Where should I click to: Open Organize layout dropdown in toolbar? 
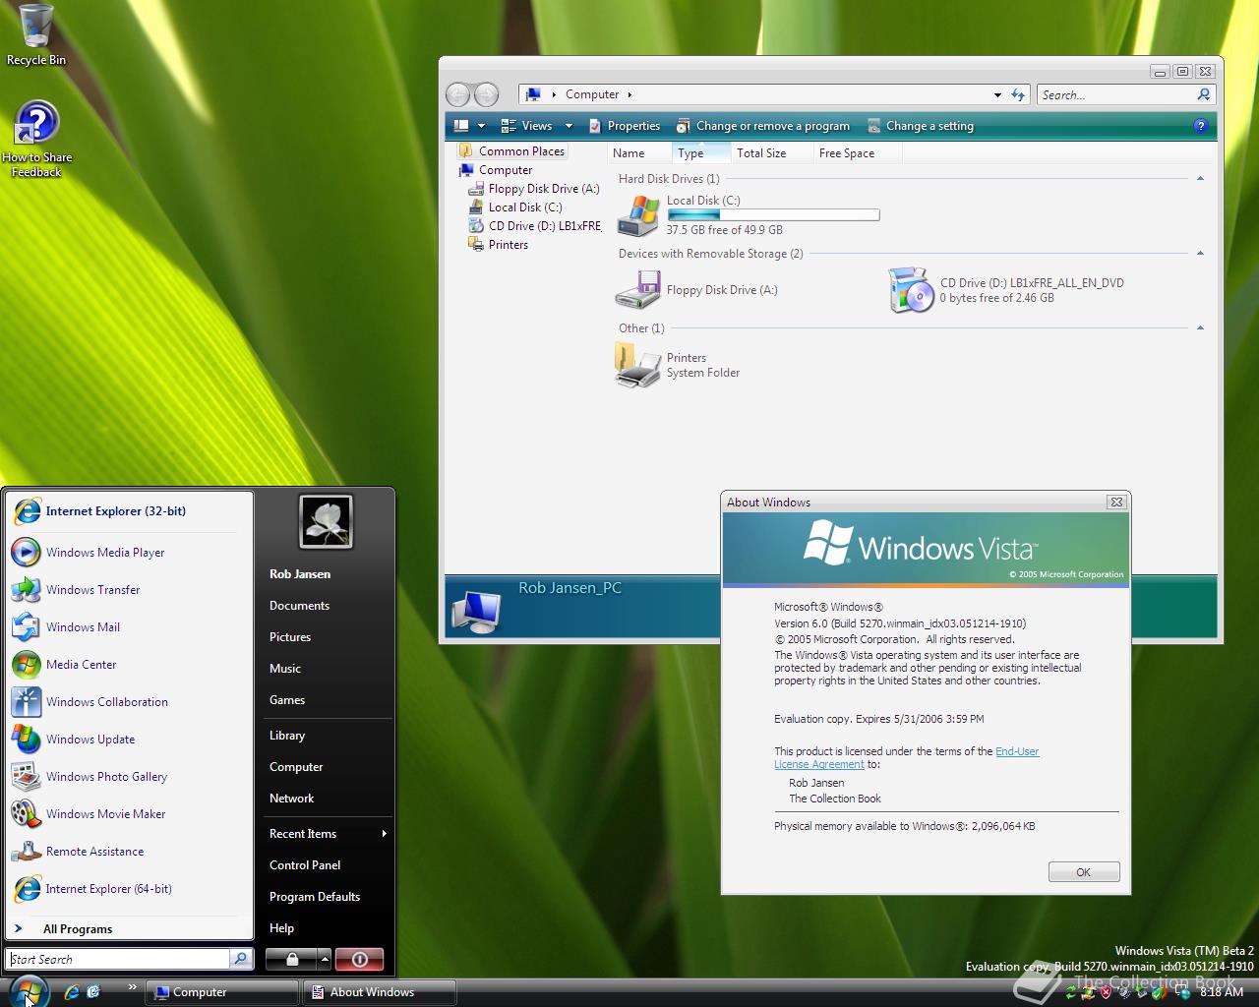(470, 126)
